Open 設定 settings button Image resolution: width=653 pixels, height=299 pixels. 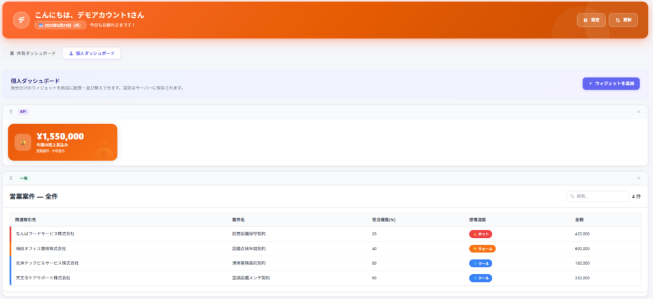click(x=591, y=20)
